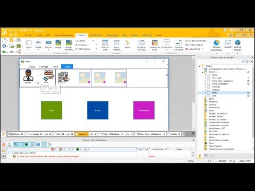Image resolution: width=255 pixels, height=191 pixels.
Task: Expand the admin errors group row
Action: click(x=8, y=153)
